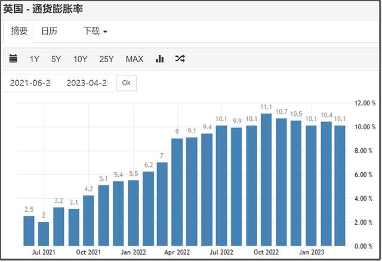Select the 1Y time range

(x=35, y=59)
